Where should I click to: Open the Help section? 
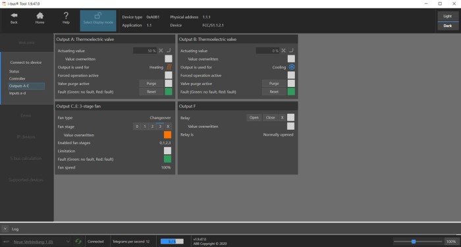[66, 18]
